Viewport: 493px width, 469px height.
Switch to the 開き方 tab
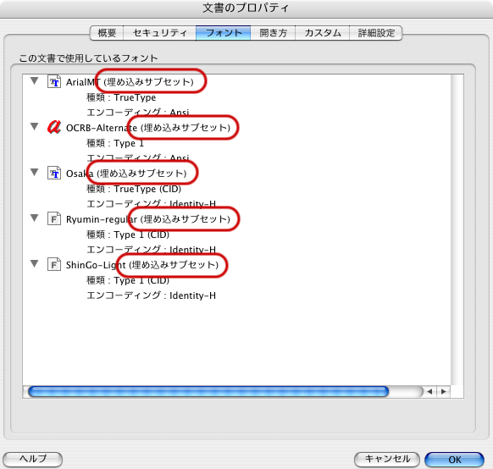(x=273, y=33)
